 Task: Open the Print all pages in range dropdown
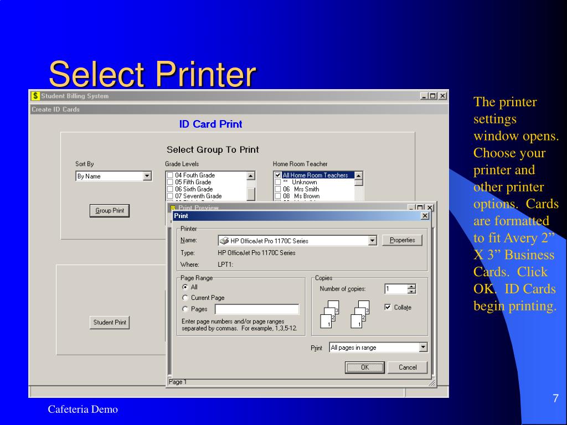pyautogui.click(x=423, y=348)
